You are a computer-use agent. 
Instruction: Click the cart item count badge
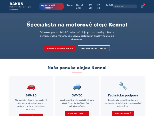[x=144, y=4]
